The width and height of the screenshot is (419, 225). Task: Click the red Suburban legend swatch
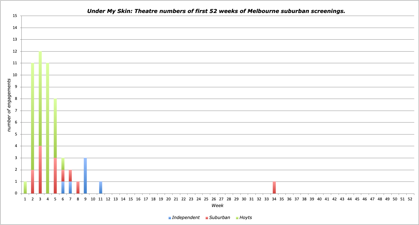[207, 218]
